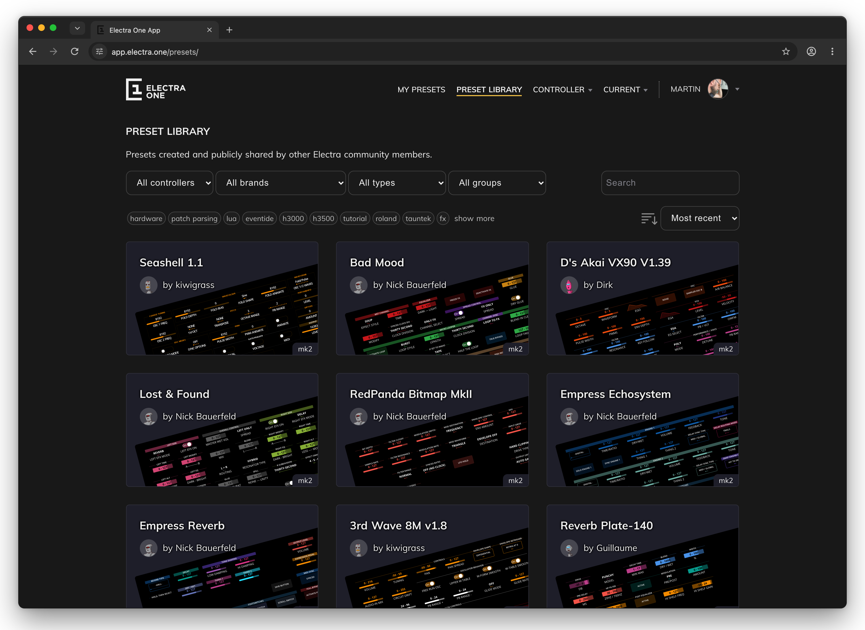This screenshot has height=630, width=865.
Task: Expand the CURRENT menu
Action: coord(625,90)
